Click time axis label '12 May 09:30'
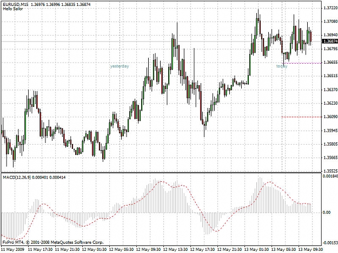This screenshot has height=253, width=338. click(x=148, y=250)
